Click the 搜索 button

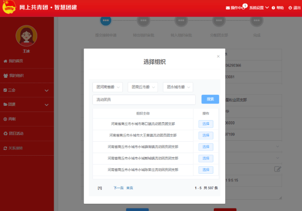pos(210,99)
